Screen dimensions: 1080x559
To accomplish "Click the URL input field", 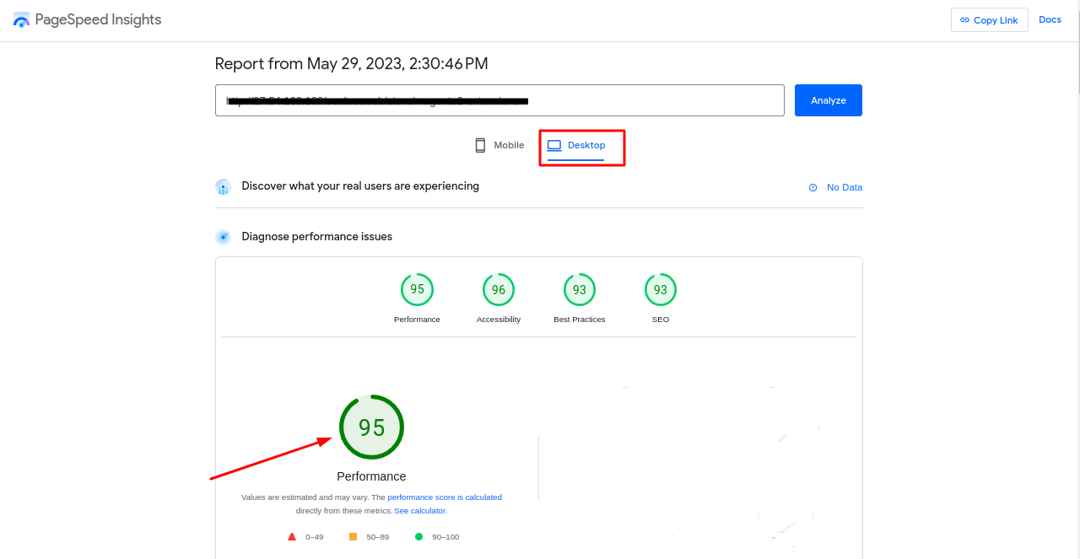I will (499, 100).
